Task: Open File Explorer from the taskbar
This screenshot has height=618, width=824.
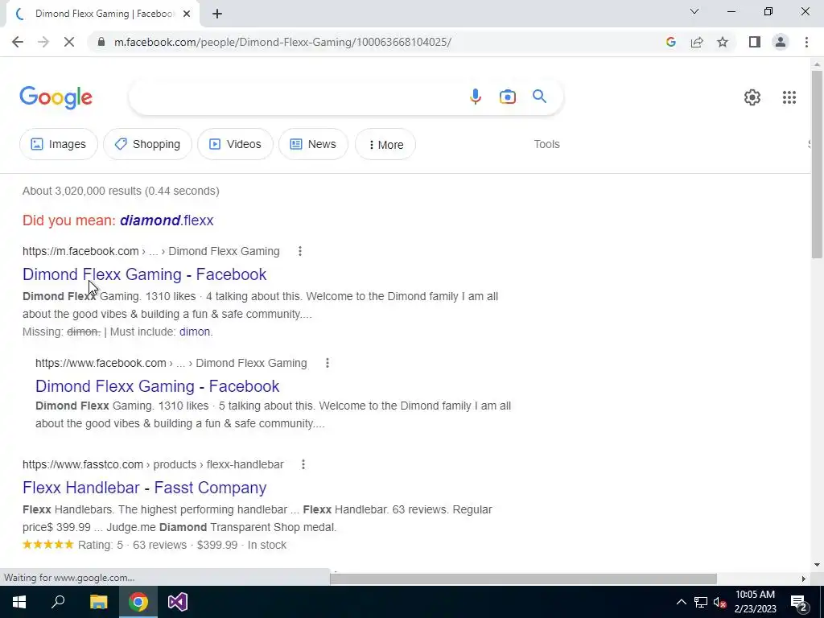Action: tap(98, 602)
